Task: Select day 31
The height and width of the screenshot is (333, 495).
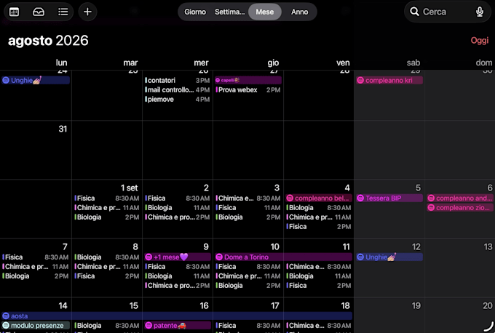Action: click(63, 129)
